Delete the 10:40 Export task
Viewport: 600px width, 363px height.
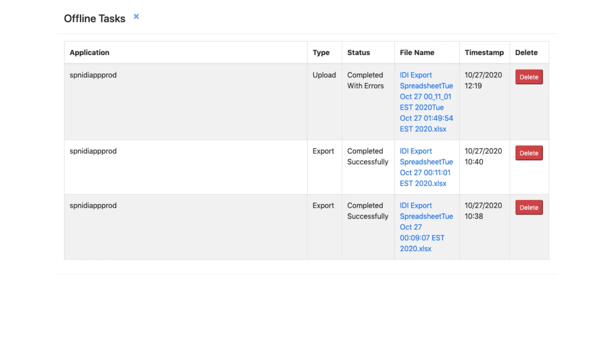pyautogui.click(x=529, y=153)
